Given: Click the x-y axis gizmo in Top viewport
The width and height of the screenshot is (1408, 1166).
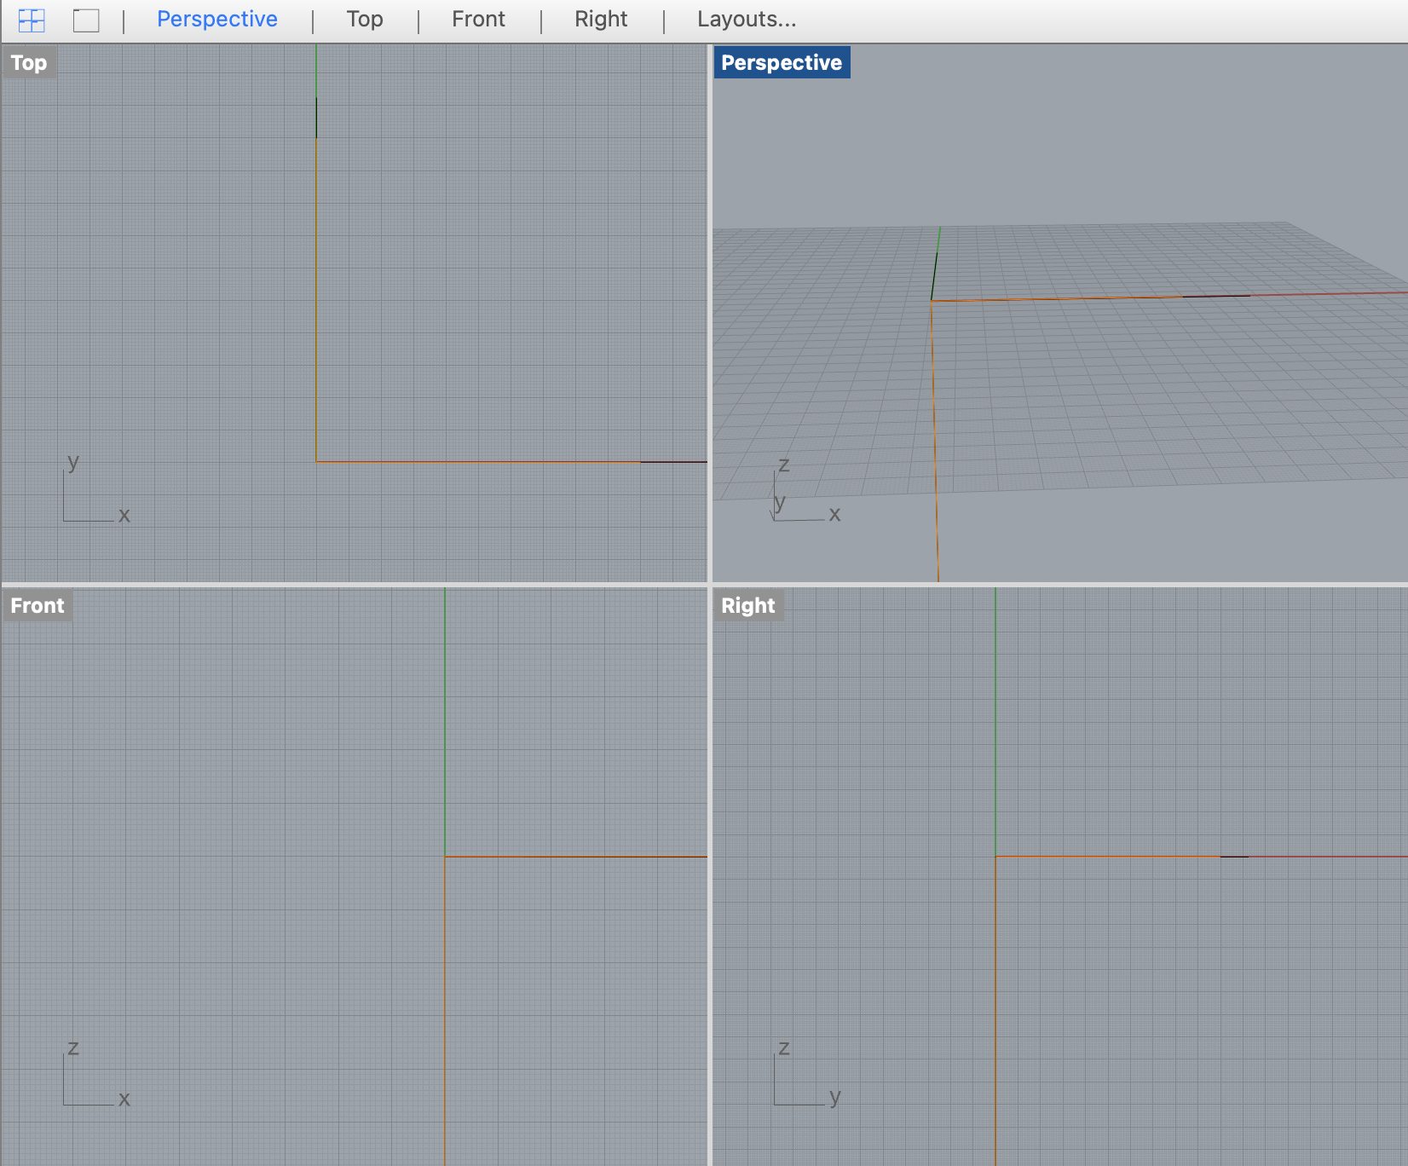Looking at the screenshot, I should [88, 490].
